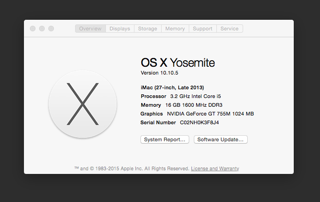Click the Version 10.10.5 text
Screen dimensions: 320x202
159,73
